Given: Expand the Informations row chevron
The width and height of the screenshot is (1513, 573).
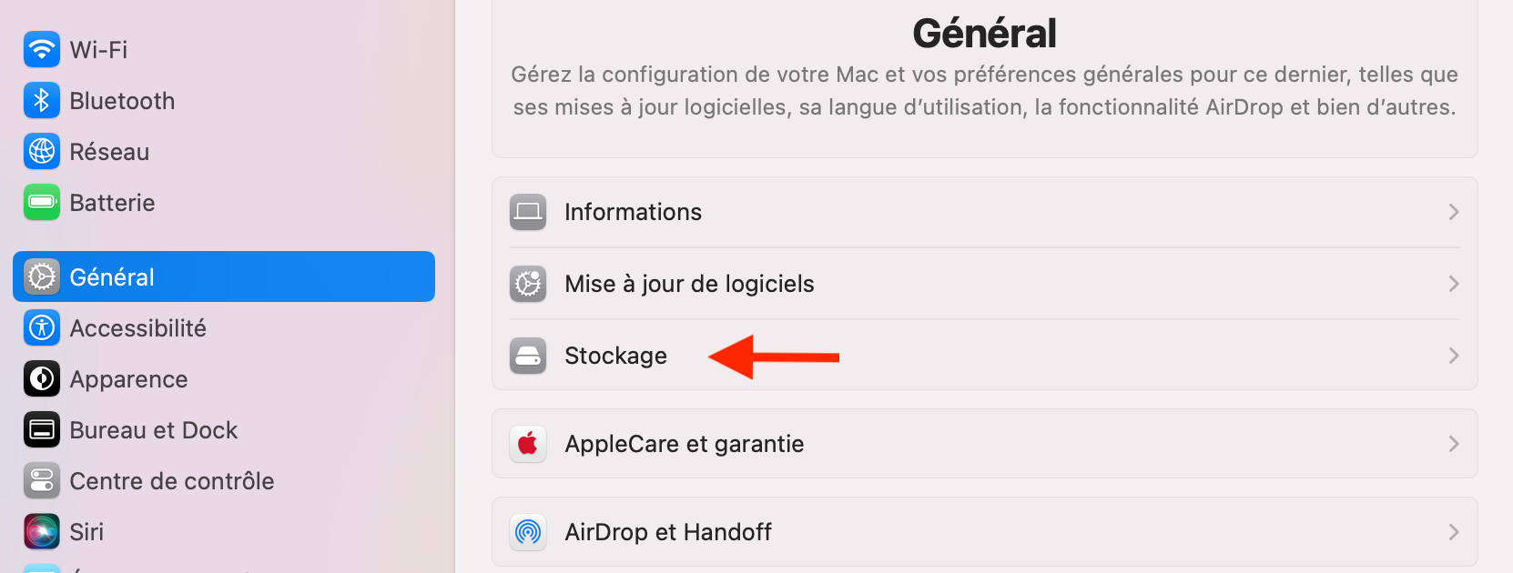Looking at the screenshot, I should pyautogui.click(x=1453, y=212).
